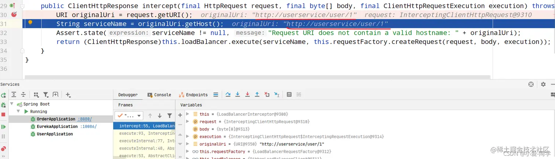The width and height of the screenshot is (555, 159).
Task: Click the Trace Current Stream Chain icon
Action: pos(299,95)
